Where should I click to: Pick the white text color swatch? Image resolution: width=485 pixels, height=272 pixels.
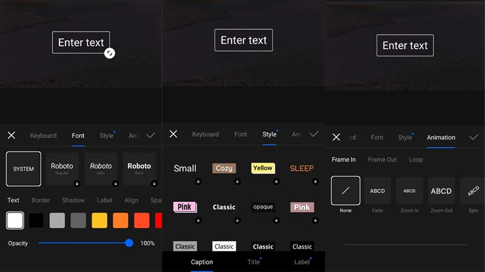coord(15,220)
